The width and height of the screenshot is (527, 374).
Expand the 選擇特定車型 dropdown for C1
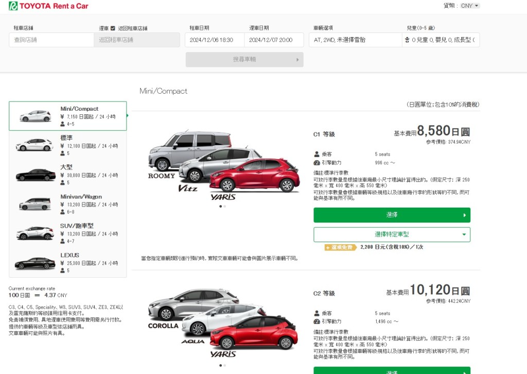(392, 234)
